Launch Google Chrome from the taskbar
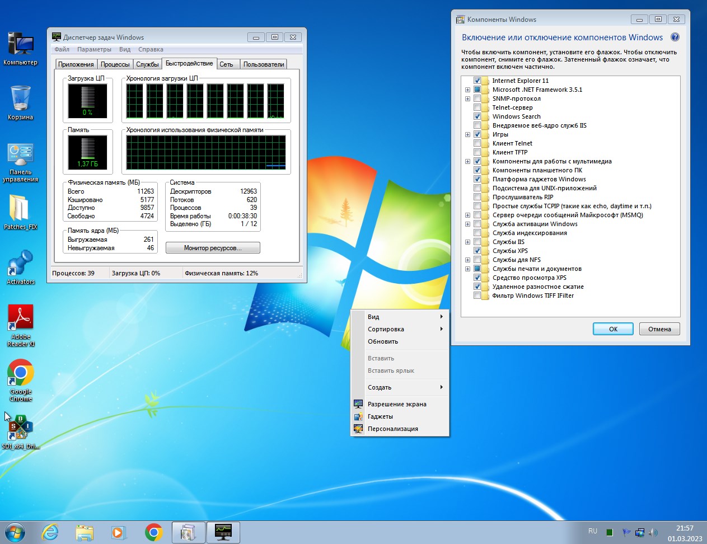 (x=153, y=532)
